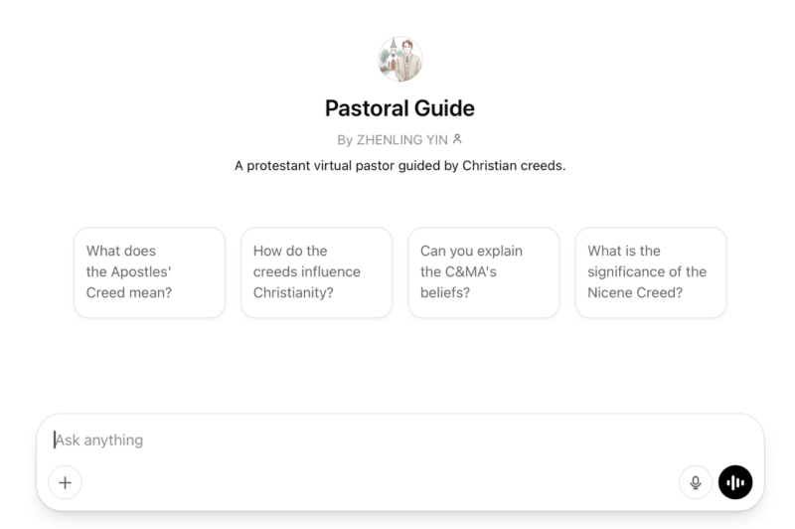Click 'the C&MA's' text in the third card
The image size is (795, 529).
[458, 271]
